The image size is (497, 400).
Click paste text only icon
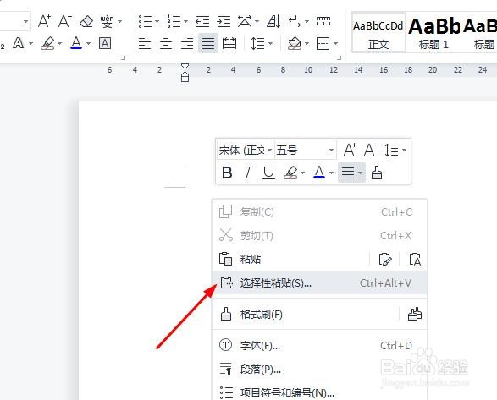[415, 259]
